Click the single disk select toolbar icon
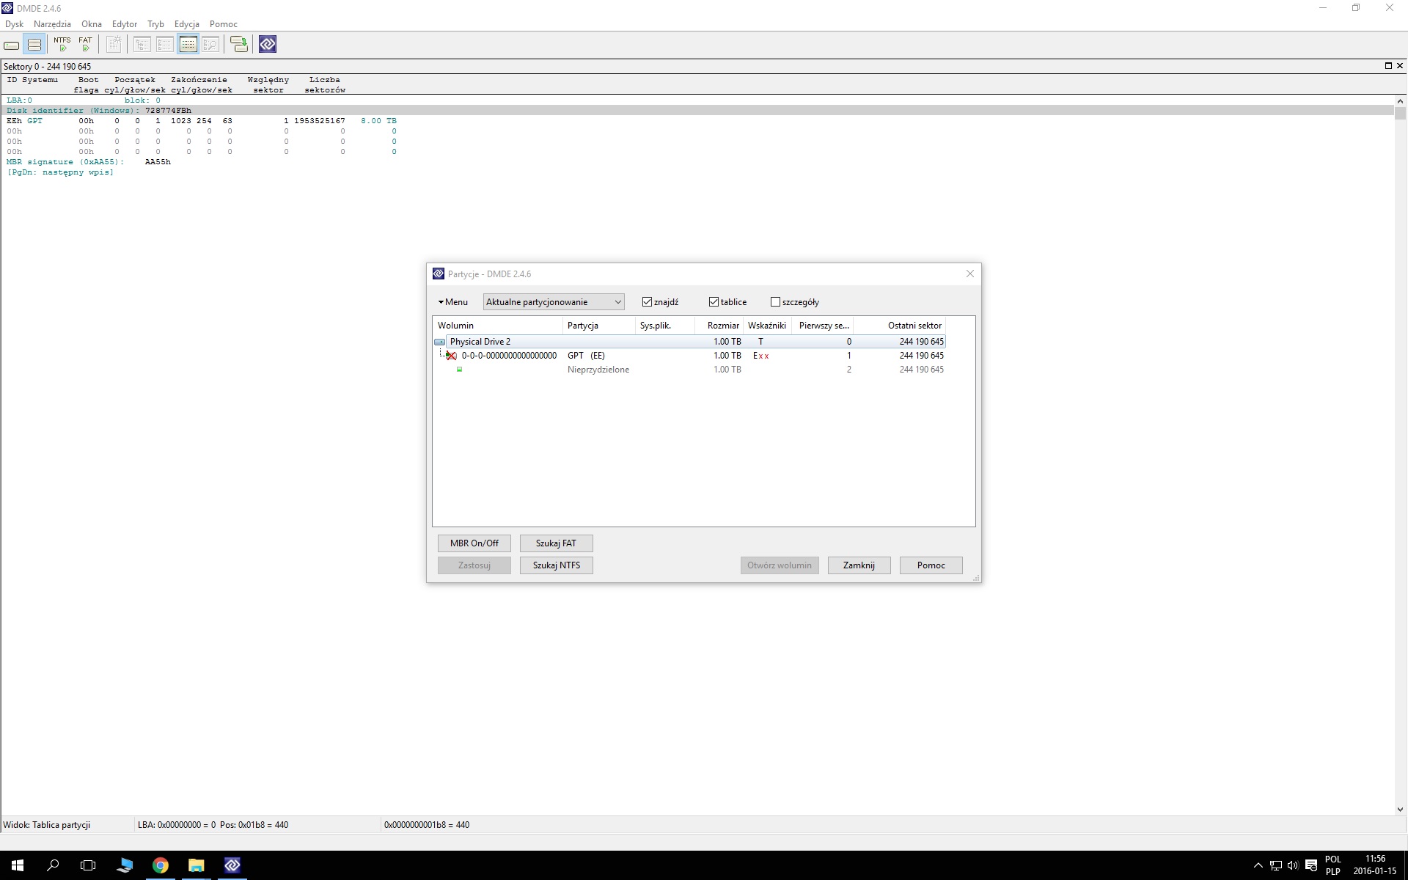The image size is (1408, 880). [12, 45]
